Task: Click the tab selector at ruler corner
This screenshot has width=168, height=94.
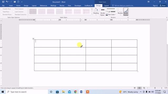Action: pyautogui.click(x=1, y=20)
